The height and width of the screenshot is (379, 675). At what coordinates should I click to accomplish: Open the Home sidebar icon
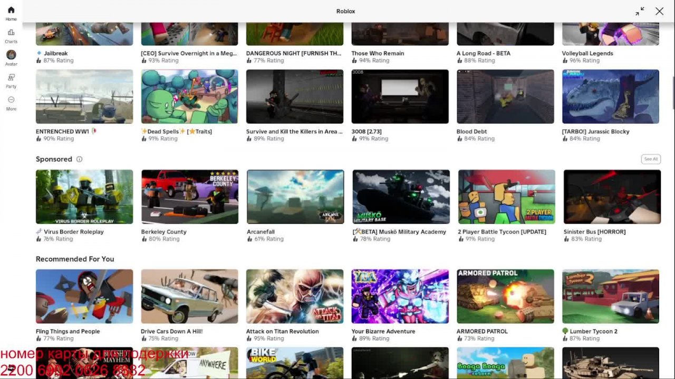(11, 10)
